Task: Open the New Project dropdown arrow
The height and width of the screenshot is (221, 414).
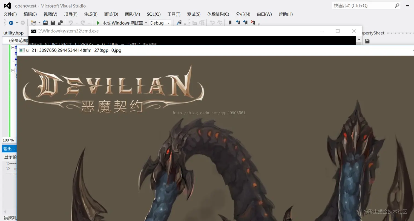Action: (39, 23)
